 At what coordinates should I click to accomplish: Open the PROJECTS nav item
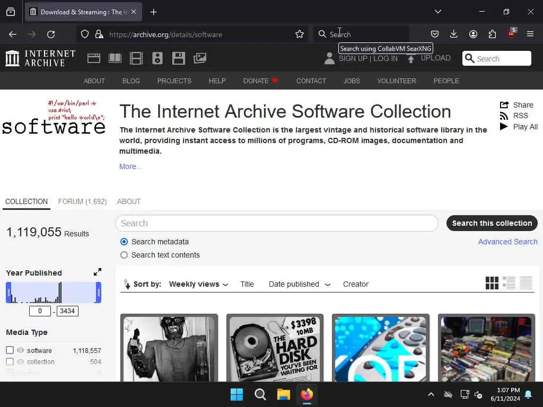pos(174,81)
